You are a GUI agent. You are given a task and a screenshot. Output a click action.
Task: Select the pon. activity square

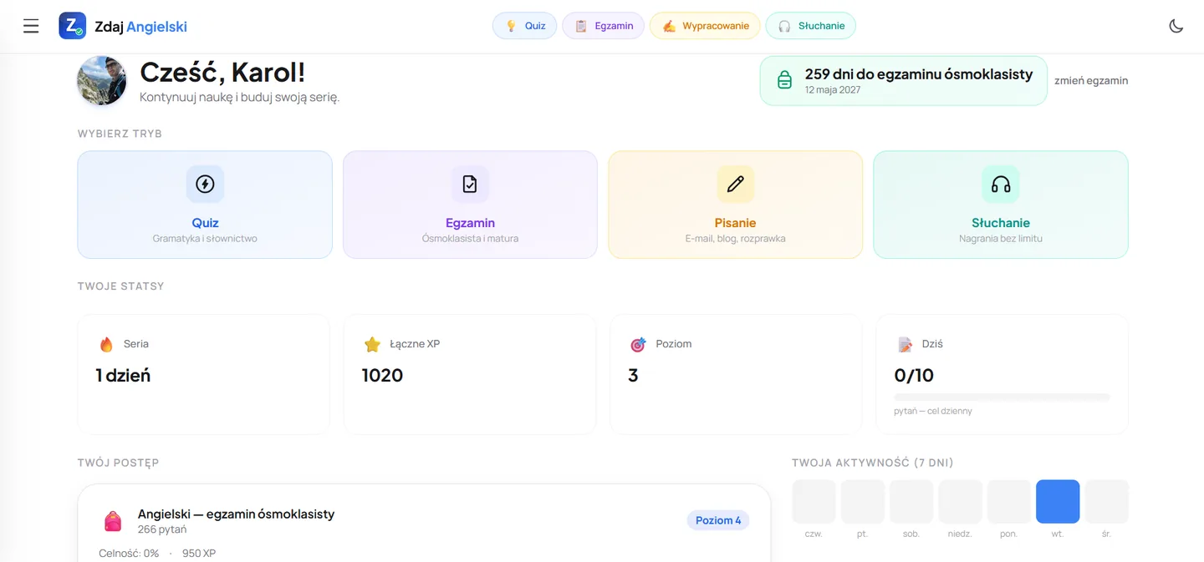point(1009,501)
